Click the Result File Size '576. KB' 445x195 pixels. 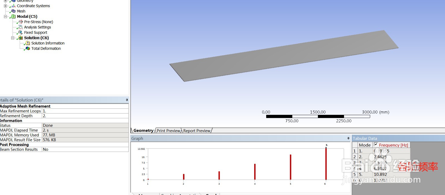click(49, 140)
